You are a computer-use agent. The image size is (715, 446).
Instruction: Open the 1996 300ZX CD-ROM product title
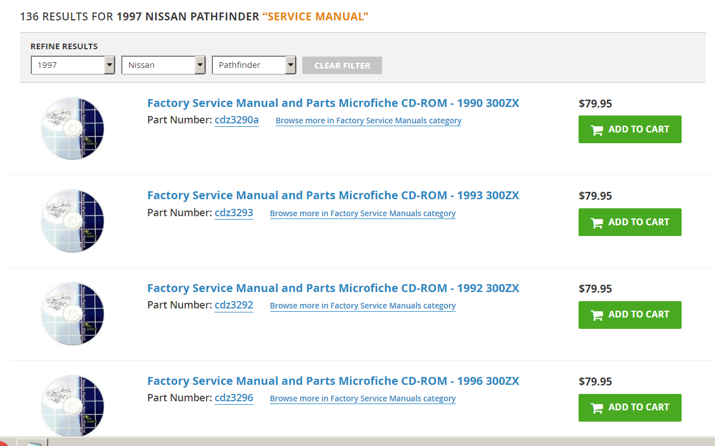(x=333, y=381)
